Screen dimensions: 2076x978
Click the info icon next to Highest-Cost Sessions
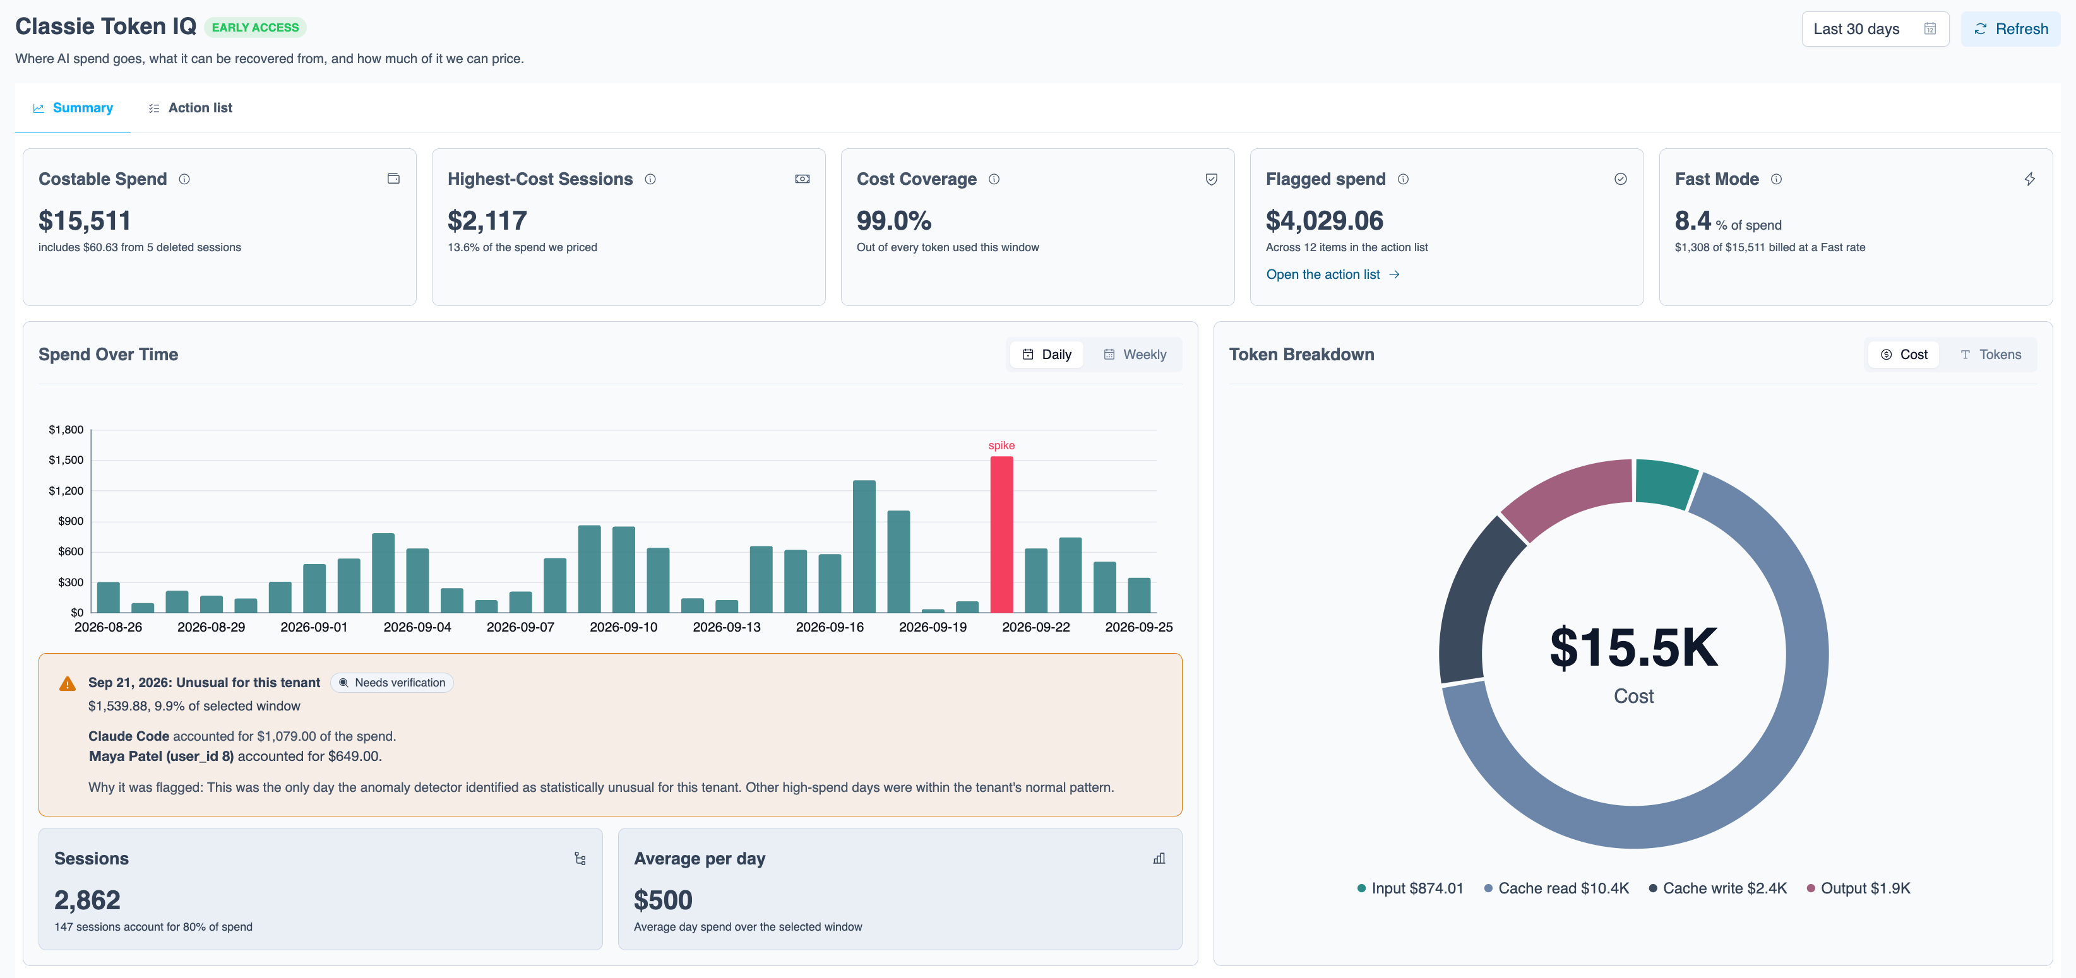click(x=650, y=179)
